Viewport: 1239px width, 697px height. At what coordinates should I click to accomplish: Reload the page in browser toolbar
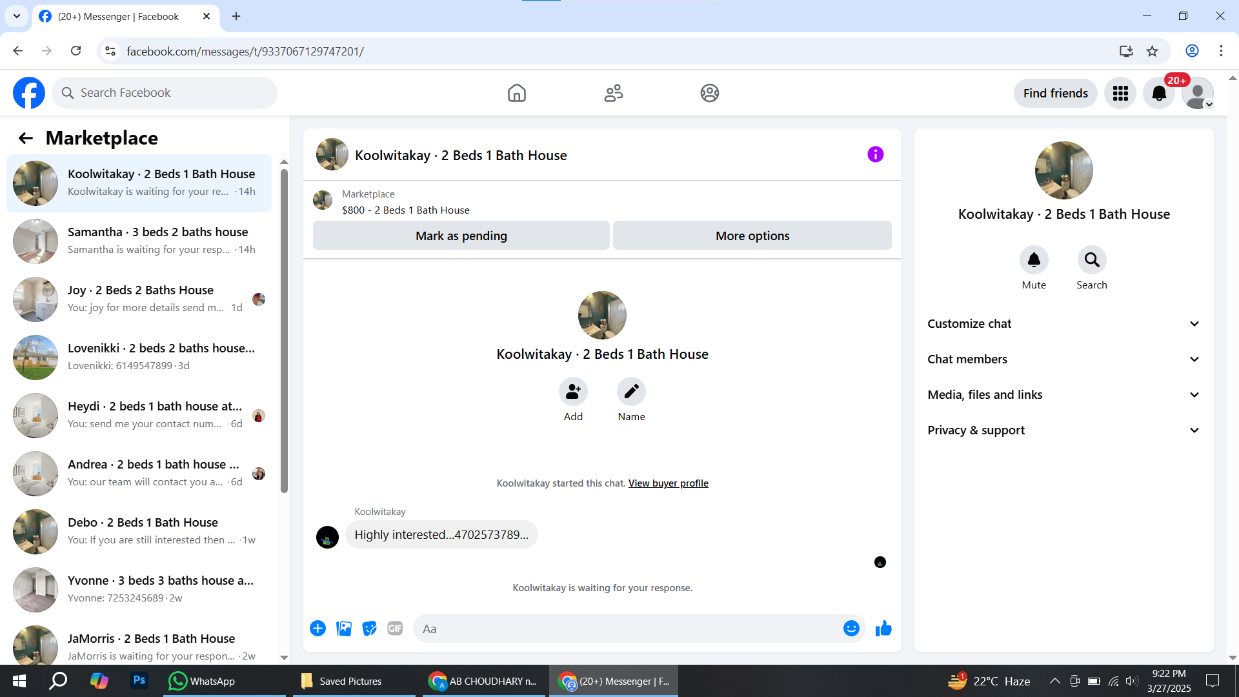76,51
